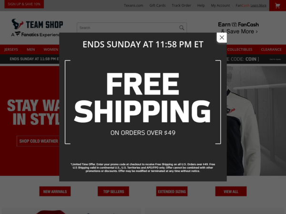Open the Texans.com link
This screenshot has height=214, width=286.
[x=133, y=5]
